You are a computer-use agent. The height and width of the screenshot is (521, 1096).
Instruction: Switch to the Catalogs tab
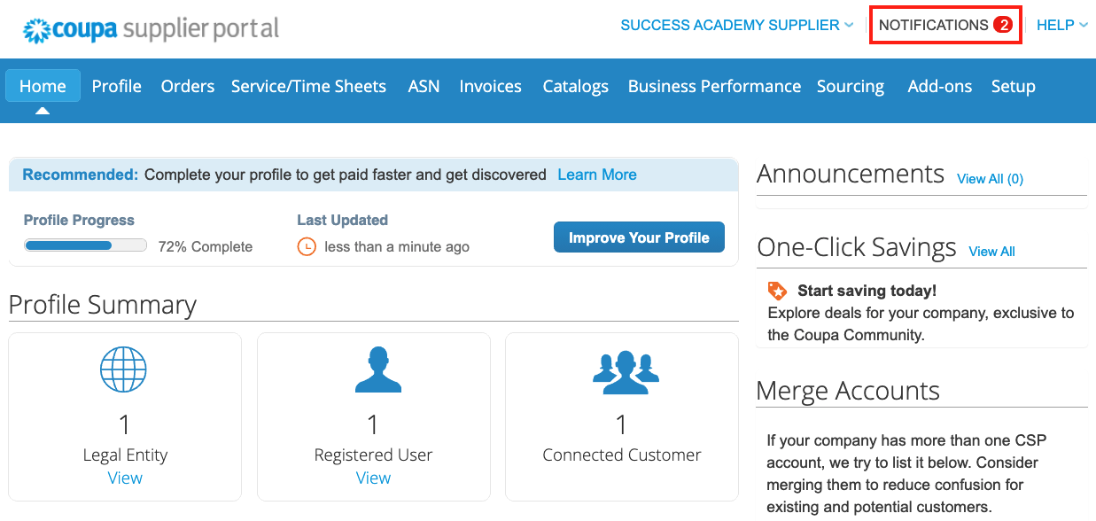(575, 86)
